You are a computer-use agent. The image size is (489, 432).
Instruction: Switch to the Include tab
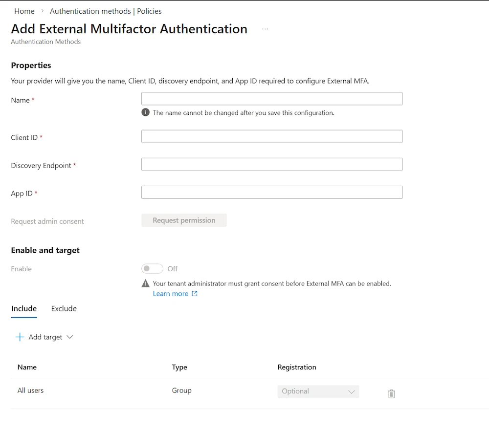tap(24, 309)
